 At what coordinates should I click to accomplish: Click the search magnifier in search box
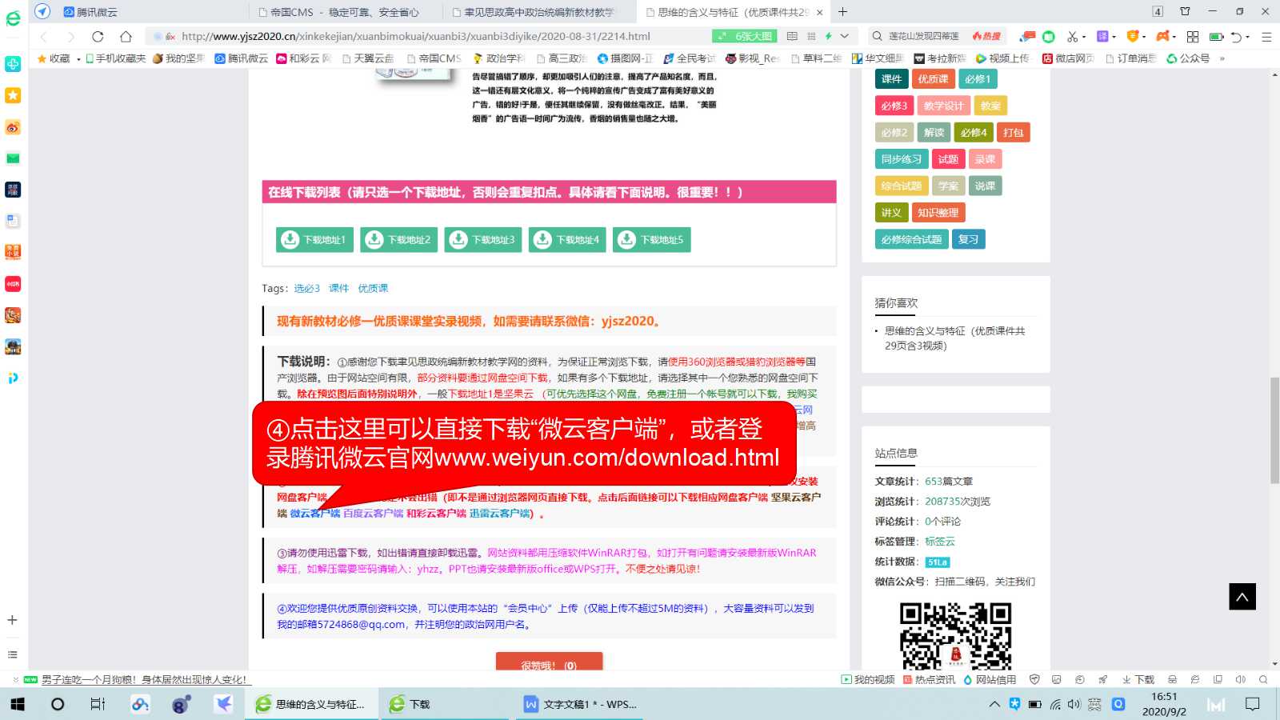(x=877, y=36)
